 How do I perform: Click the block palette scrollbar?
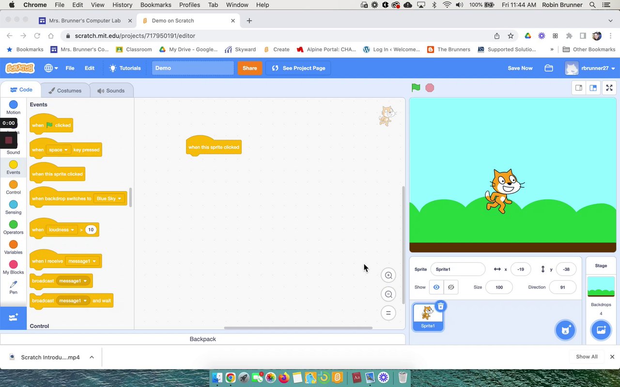(130, 197)
